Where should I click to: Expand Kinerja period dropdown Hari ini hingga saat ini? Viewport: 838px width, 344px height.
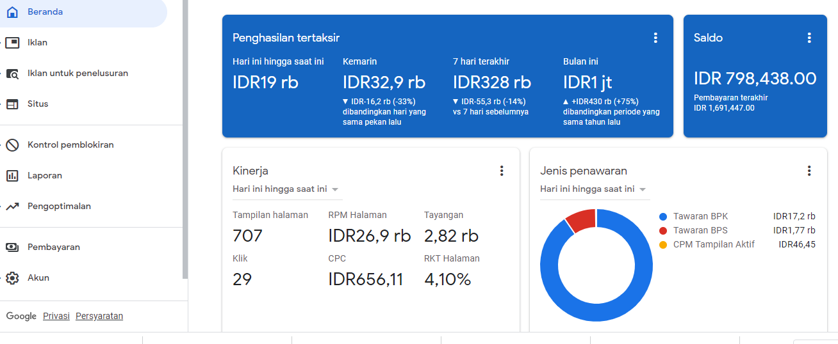(286, 189)
